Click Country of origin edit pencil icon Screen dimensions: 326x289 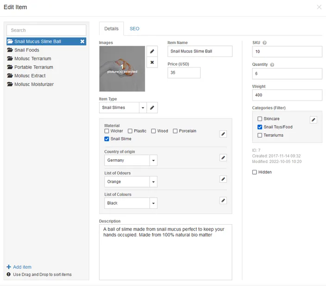click(223, 157)
